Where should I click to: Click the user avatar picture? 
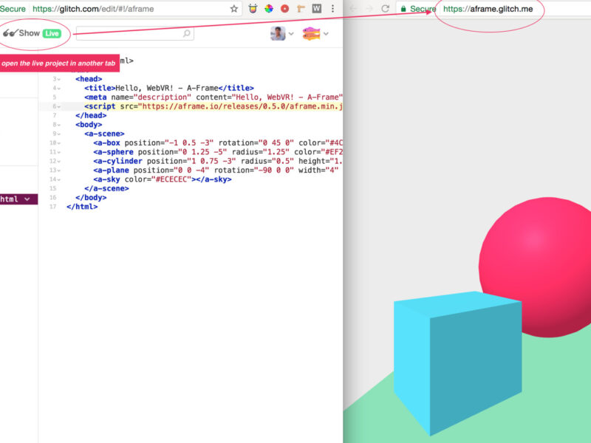click(x=279, y=33)
